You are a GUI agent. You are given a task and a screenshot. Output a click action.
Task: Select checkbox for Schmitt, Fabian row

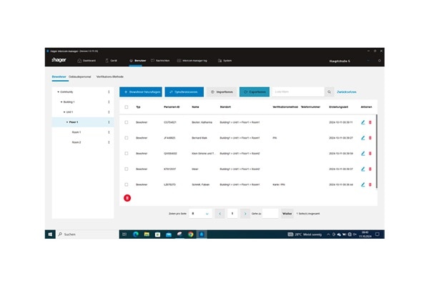[x=127, y=184]
